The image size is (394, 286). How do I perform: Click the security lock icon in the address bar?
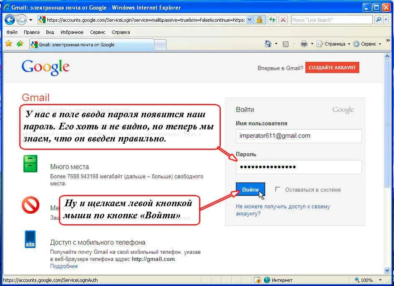[259, 20]
